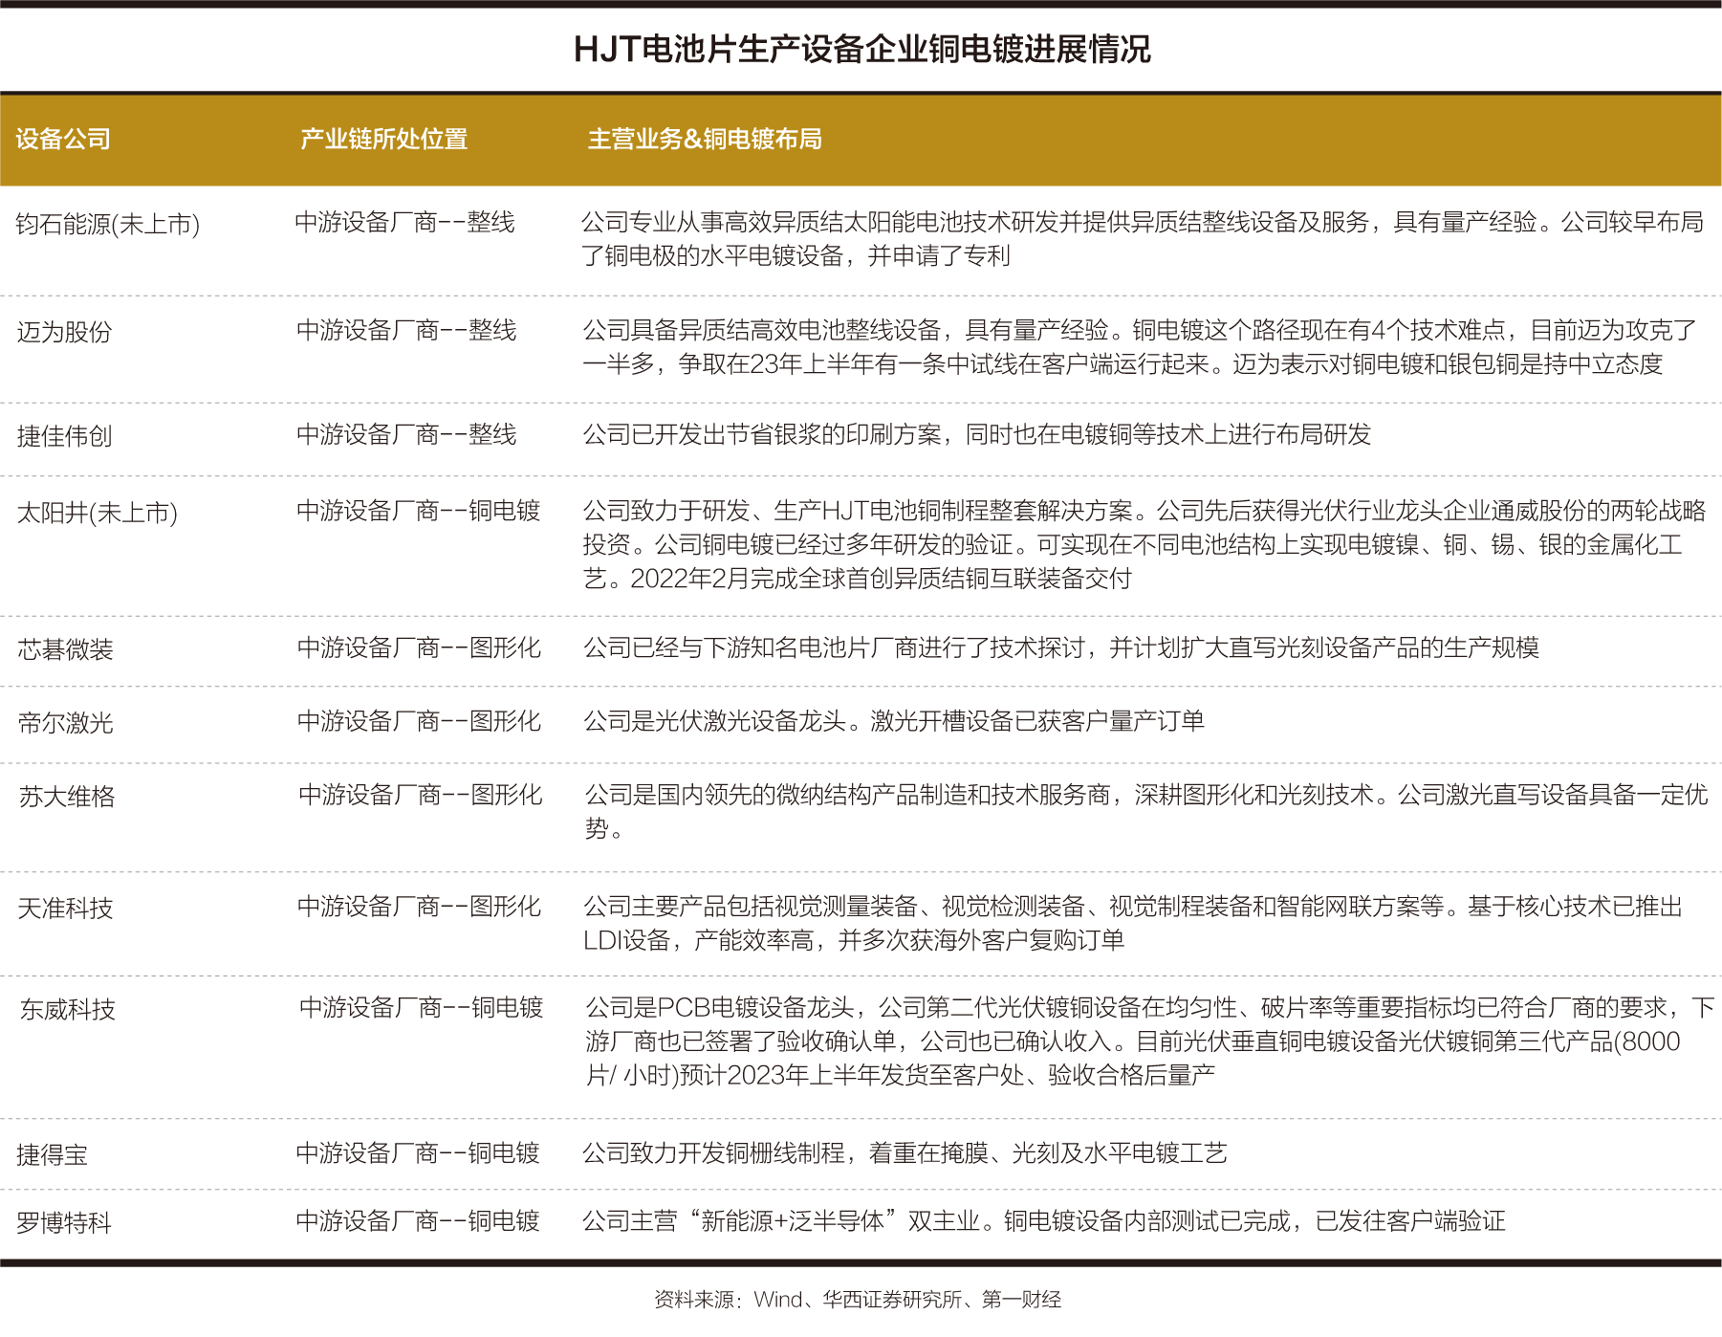1722x1337 pixels.
Task: Select the "捷得宝" company cell
Action: point(53,1155)
